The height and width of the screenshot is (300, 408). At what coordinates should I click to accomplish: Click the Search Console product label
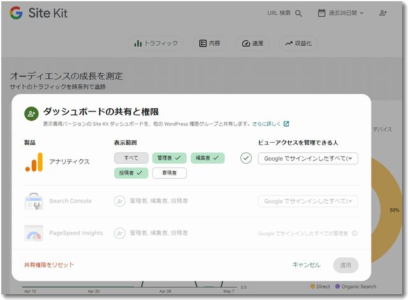click(71, 201)
